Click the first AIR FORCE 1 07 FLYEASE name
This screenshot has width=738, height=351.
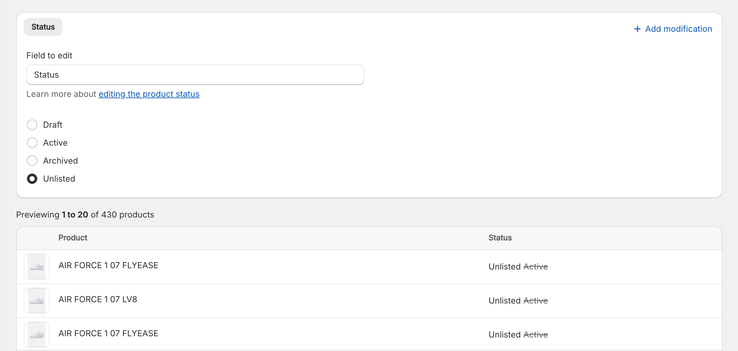click(x=108, y=265)
